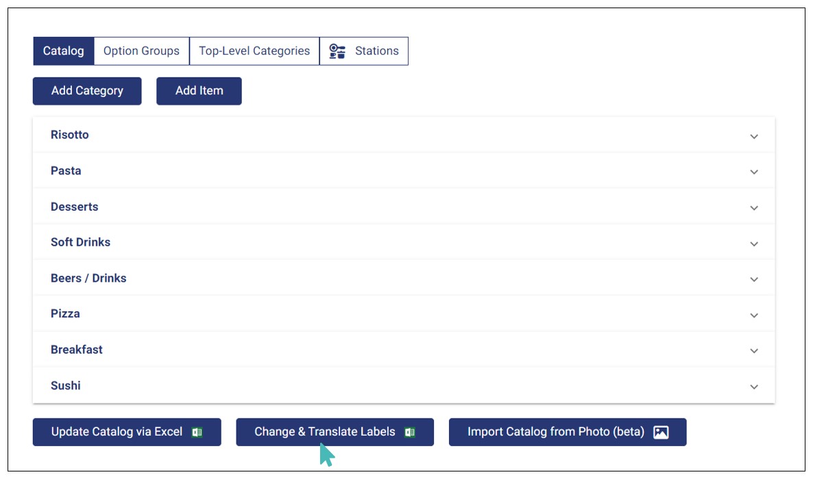The height and width of the screenshot is (479, 813).
Task: Click the photo icon on Import Catalog
Action: click(661, 432)
